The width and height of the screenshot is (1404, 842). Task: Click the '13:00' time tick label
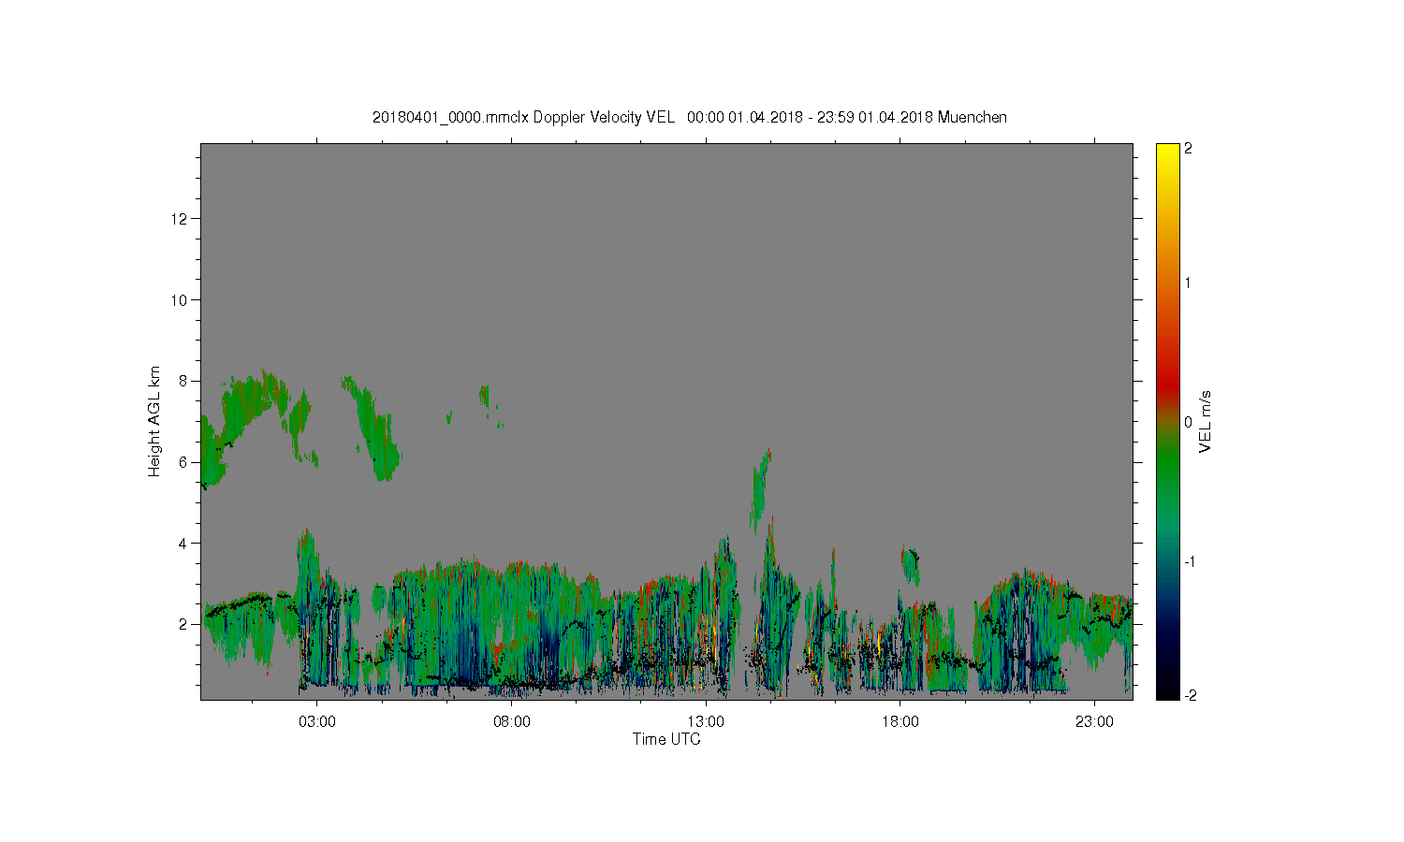706,722
